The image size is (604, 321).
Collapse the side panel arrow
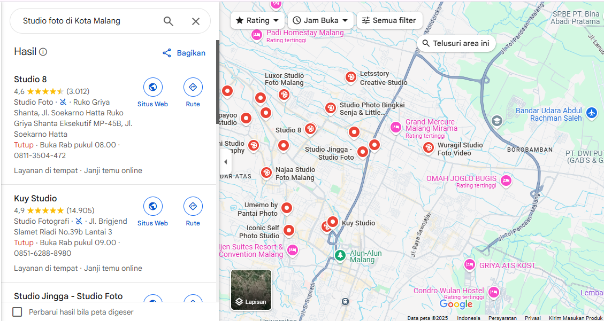tap(225, 162)
